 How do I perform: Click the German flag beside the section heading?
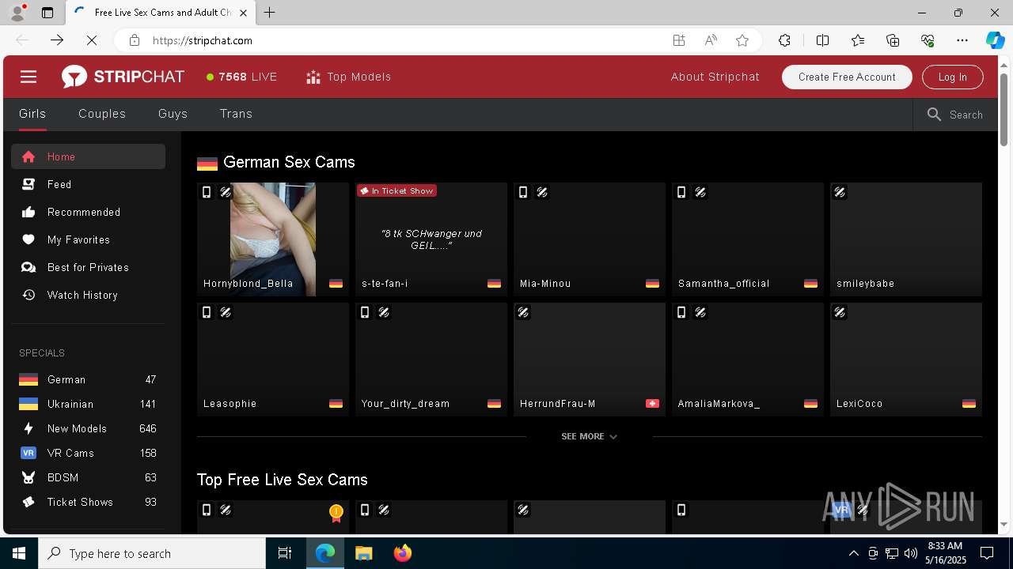point(207,163)
